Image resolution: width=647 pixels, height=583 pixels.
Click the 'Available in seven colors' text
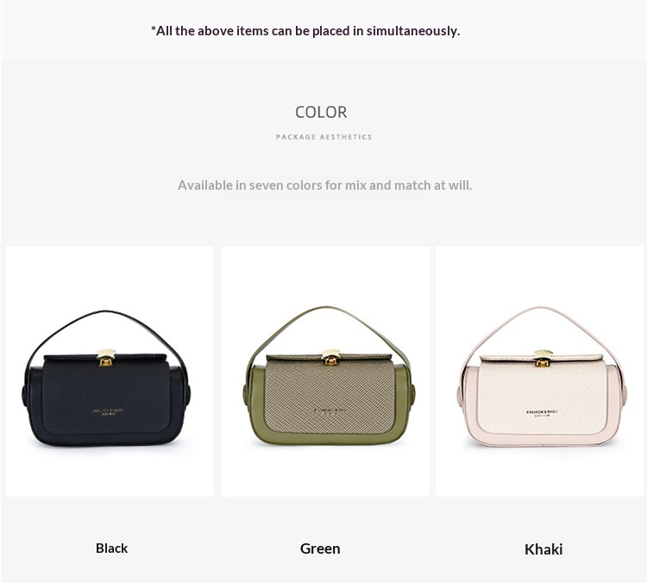[324, 185]
